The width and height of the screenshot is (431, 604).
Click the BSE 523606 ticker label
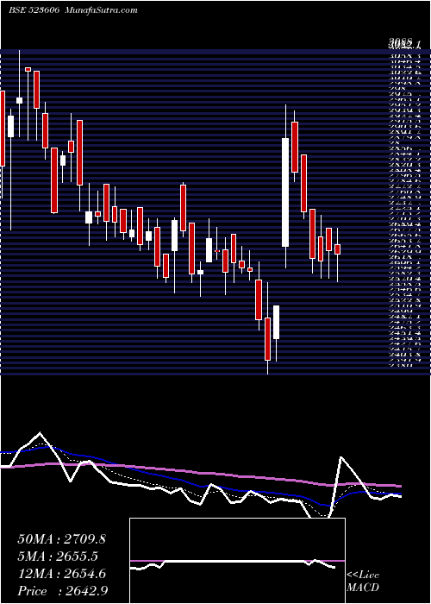point(34,10)
